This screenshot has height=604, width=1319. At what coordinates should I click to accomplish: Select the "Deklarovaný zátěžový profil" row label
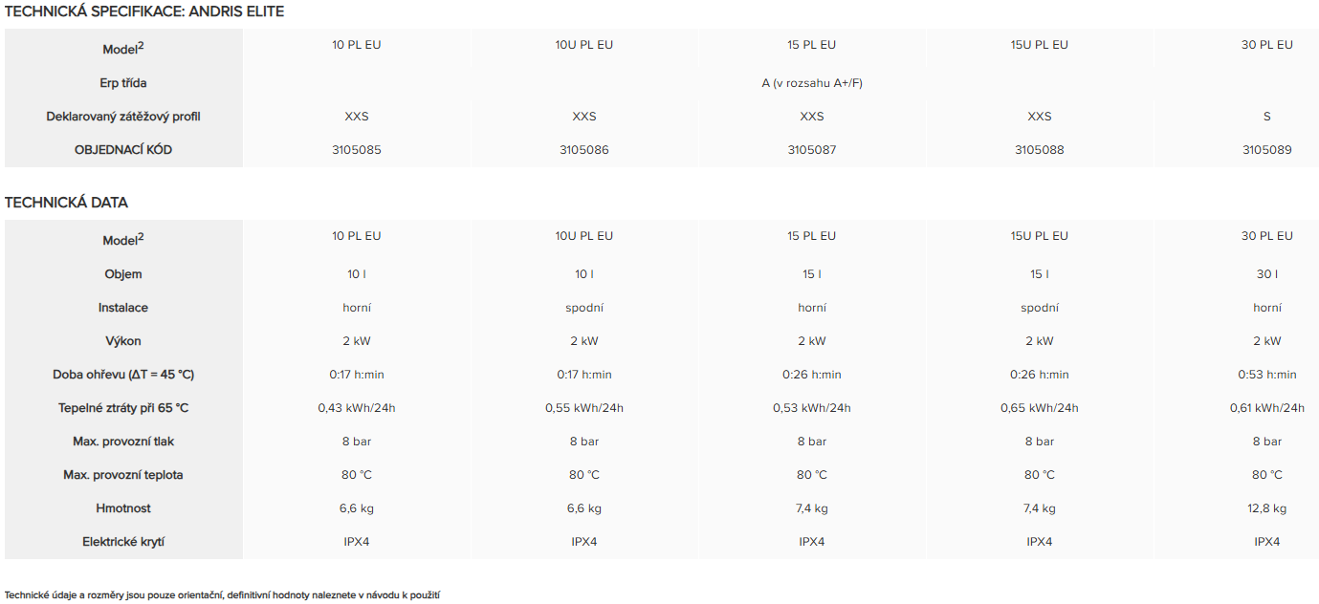123,117
